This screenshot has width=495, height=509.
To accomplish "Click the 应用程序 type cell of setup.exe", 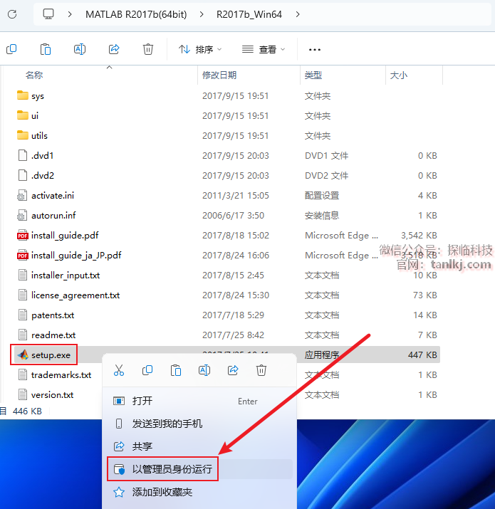I will pos(321,355).
